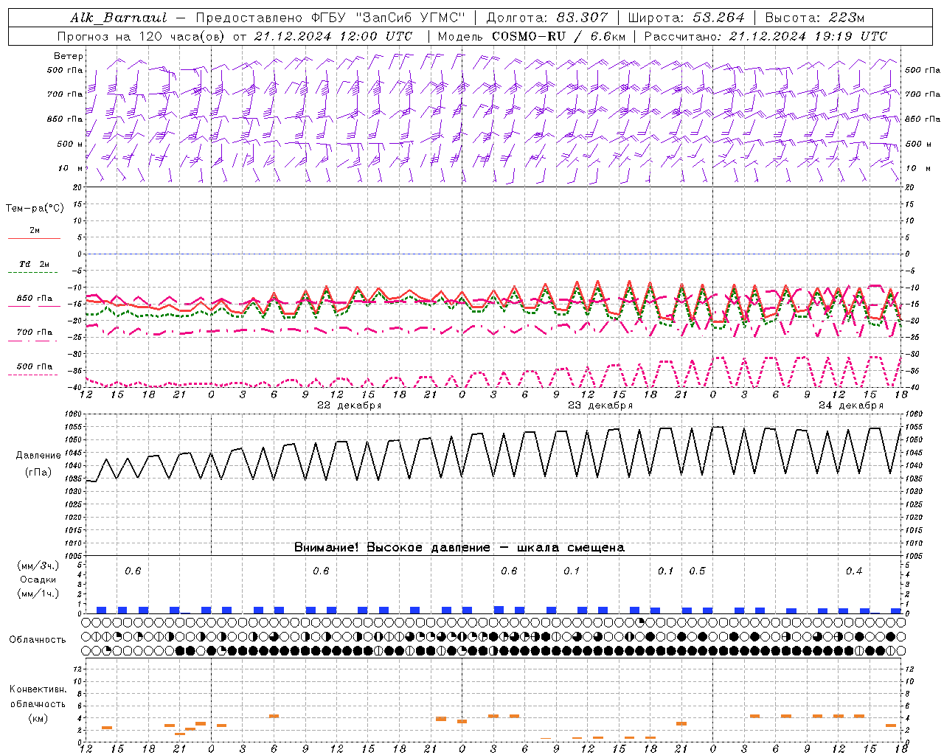
Task: Select the warning 'Внимание! Высокое давление – шкала смещена'
Action: (x=459, y=547)
